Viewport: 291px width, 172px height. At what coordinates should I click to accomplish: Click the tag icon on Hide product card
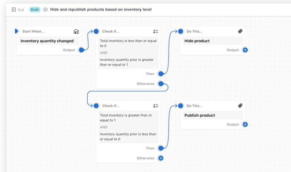click(240, 31)
